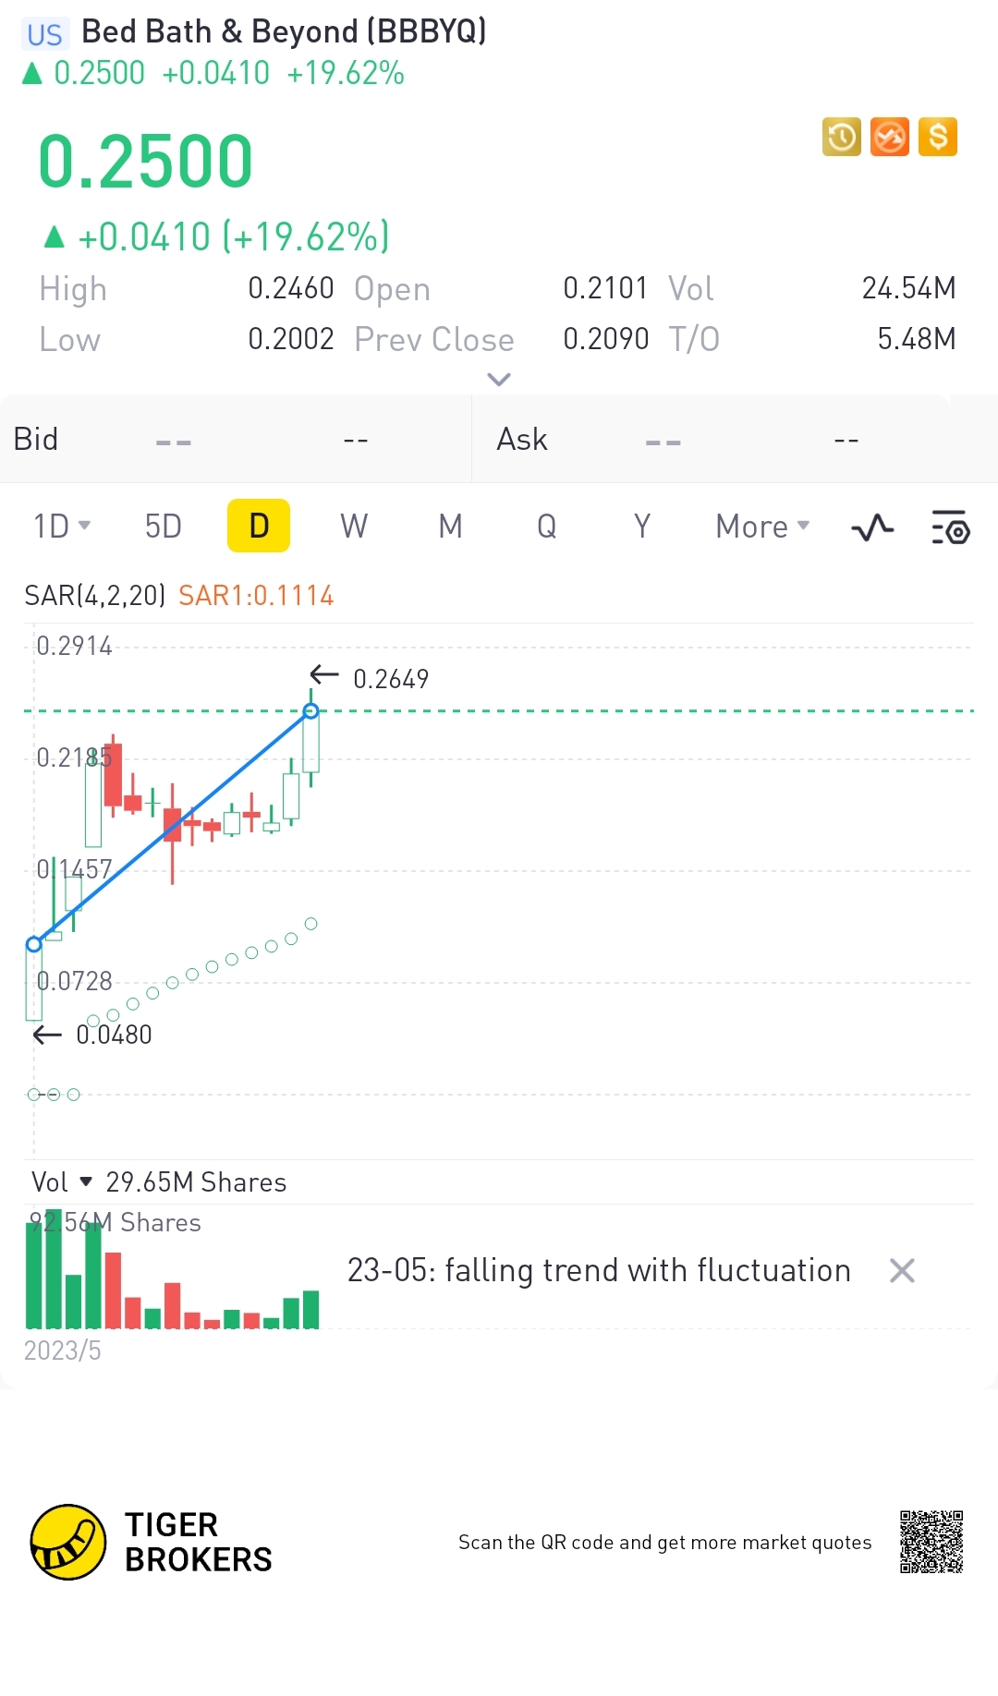The height and width of the screenshot is (1696, 998).
Task: Select the W weekly chart tab
Action: (354, 527)
